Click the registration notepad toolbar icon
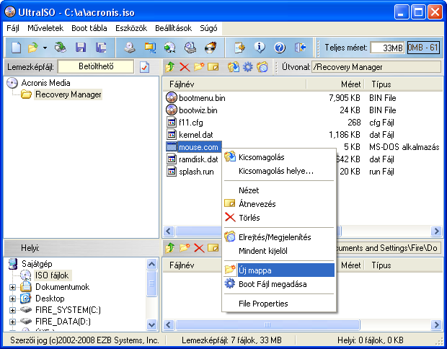Screen dimensions: 447x349 (x=239, y=48)
